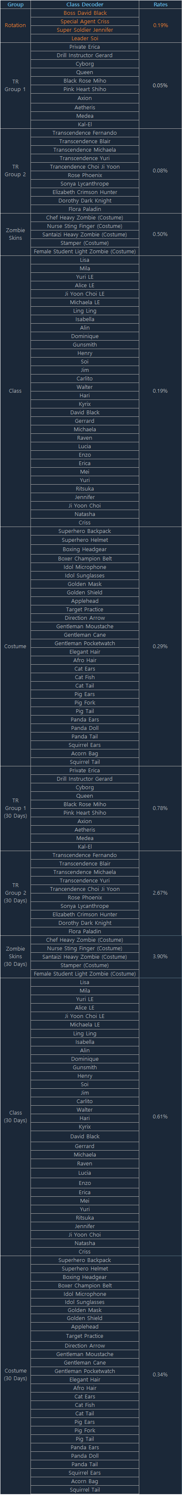Click the 0.29% costume rate
Screen dimensions: 182x1495
click(x=160, y=646)
